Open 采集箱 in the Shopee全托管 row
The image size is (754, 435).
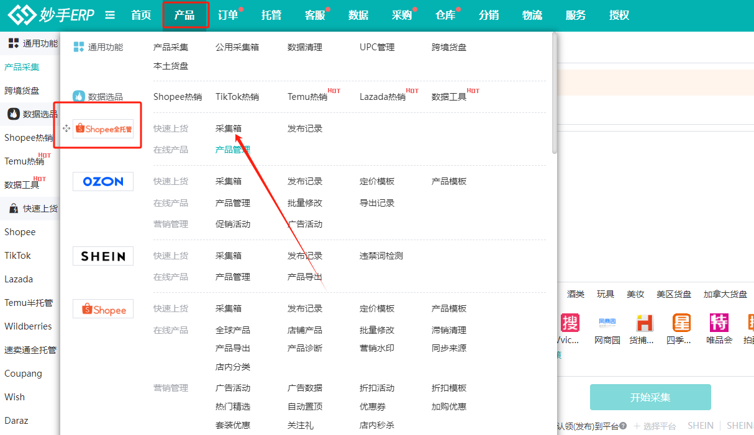pyautogui.click(x=229, y=128)
